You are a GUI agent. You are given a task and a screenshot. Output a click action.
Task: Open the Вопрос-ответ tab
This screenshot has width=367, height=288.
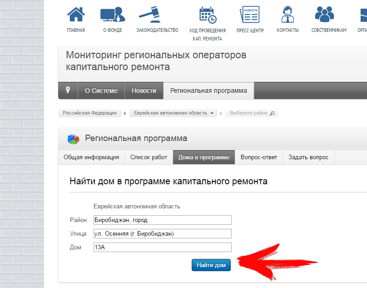point(259,157)
